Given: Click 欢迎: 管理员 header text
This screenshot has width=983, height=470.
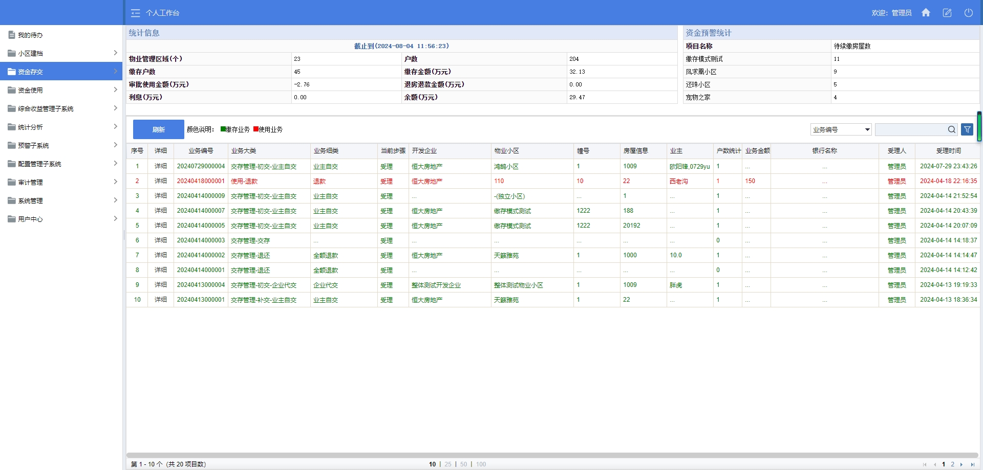Looking at the screenshot, I should pos(891,13).
